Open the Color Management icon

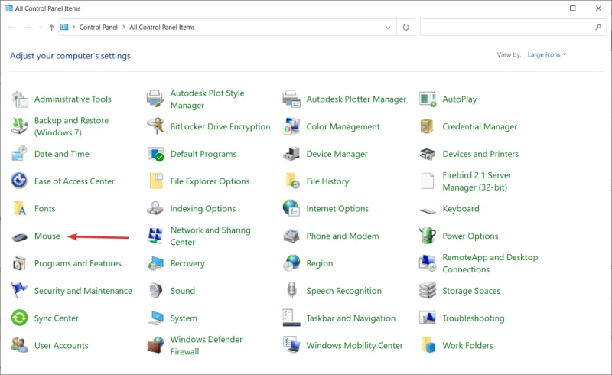(x=291, y=126)
